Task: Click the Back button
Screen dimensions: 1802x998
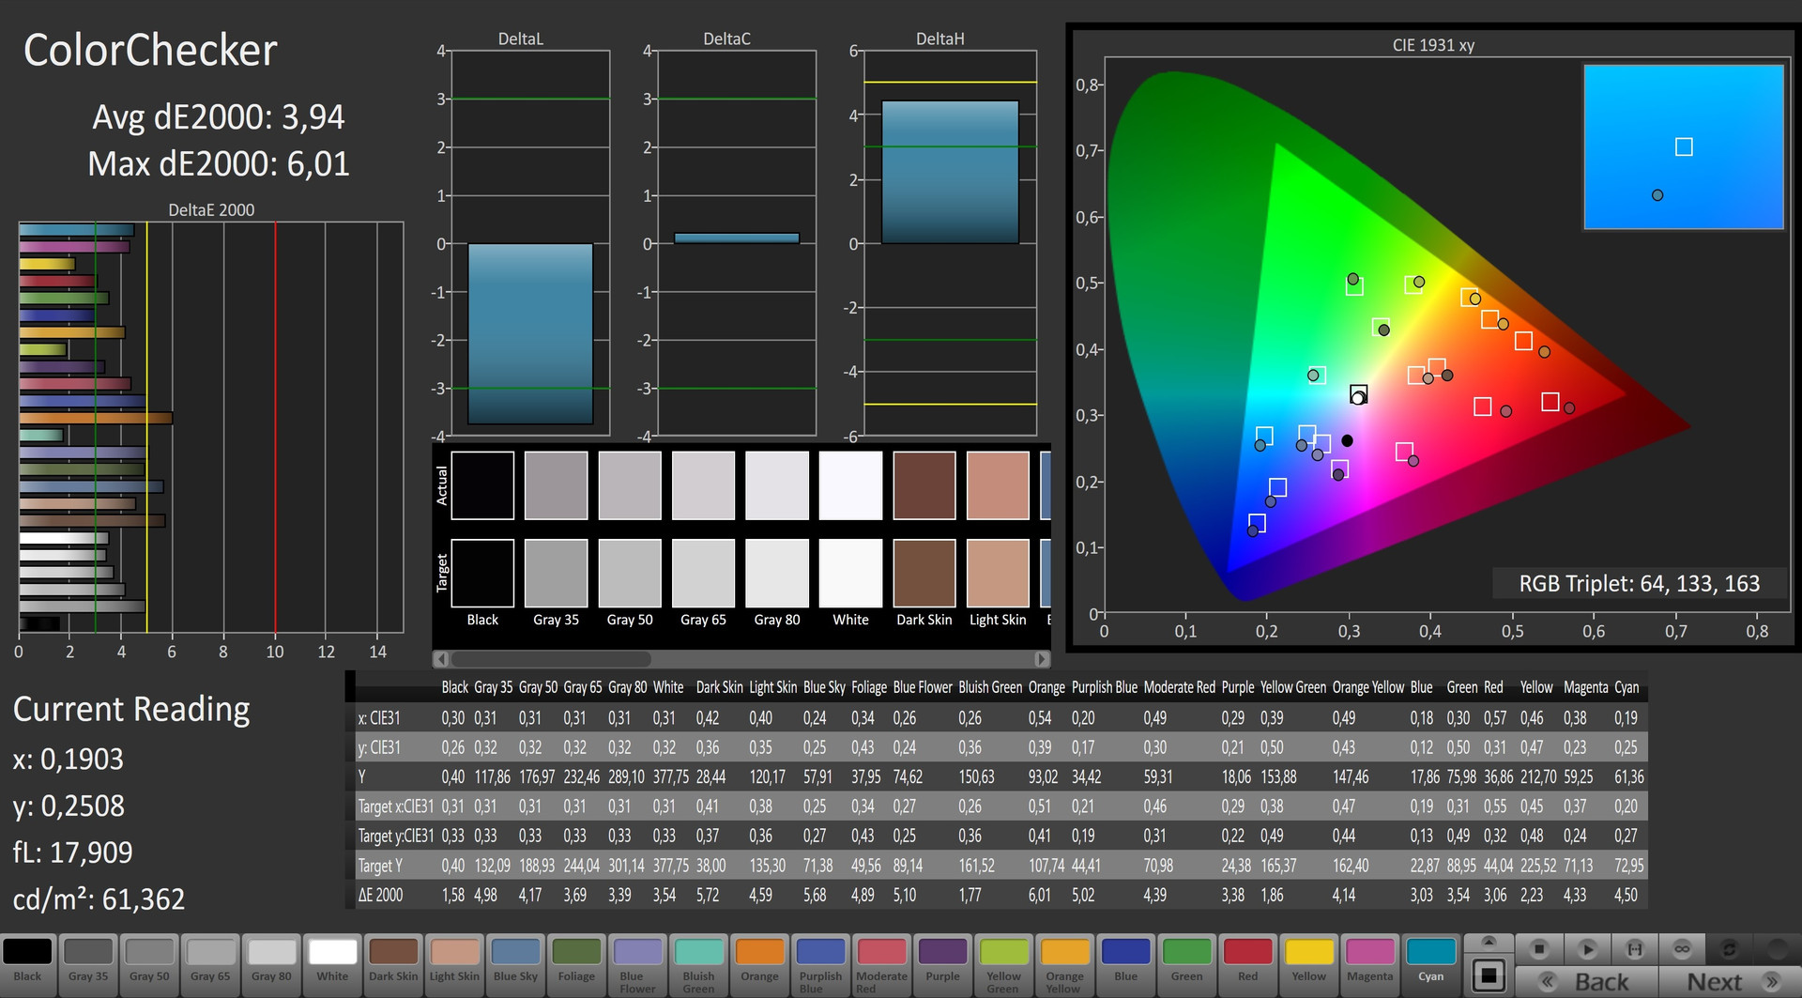Action: [1588, 982]
